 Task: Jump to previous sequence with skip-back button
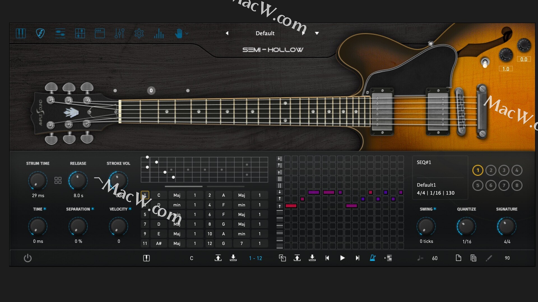point(327,258)
